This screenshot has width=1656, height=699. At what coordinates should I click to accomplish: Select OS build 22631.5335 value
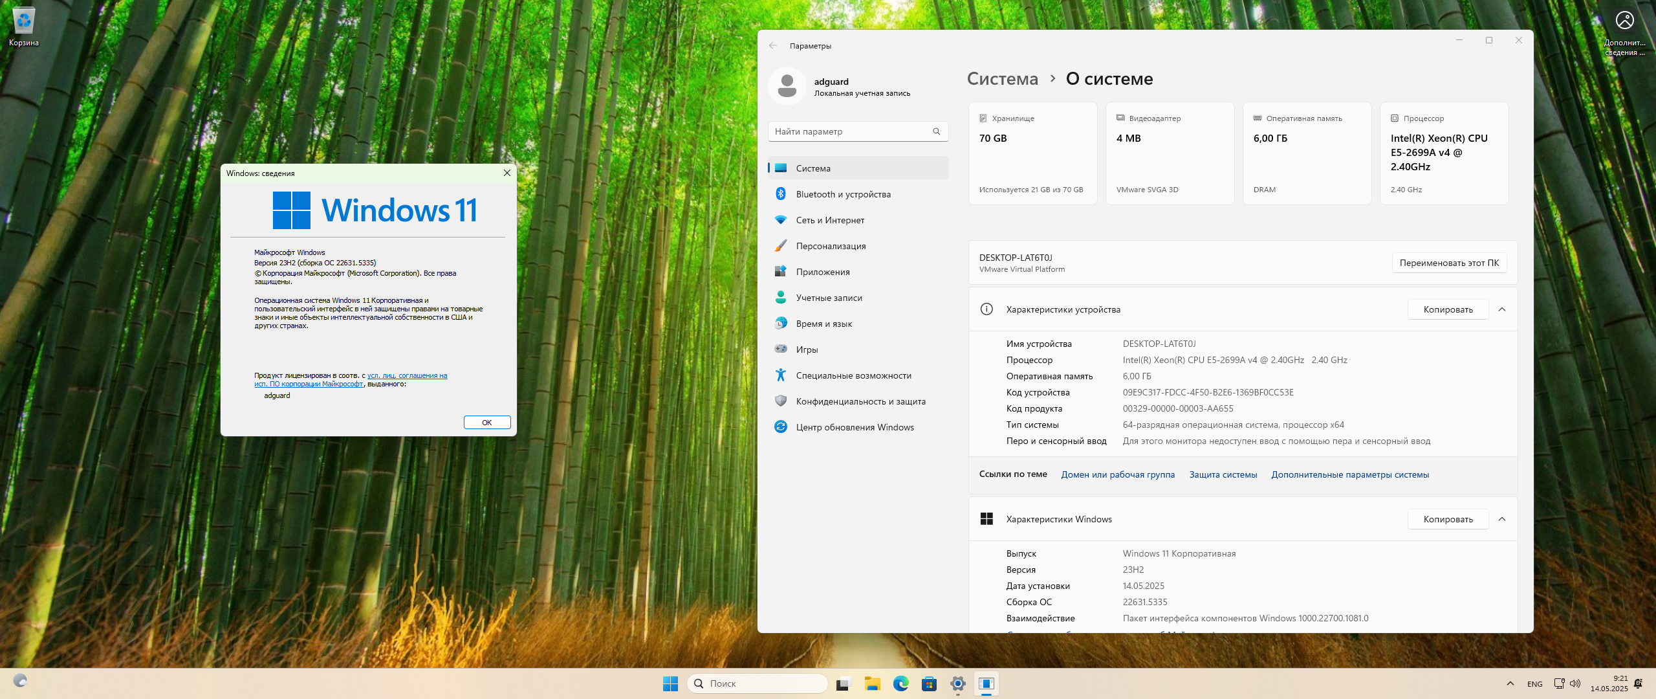(1145, 602)
